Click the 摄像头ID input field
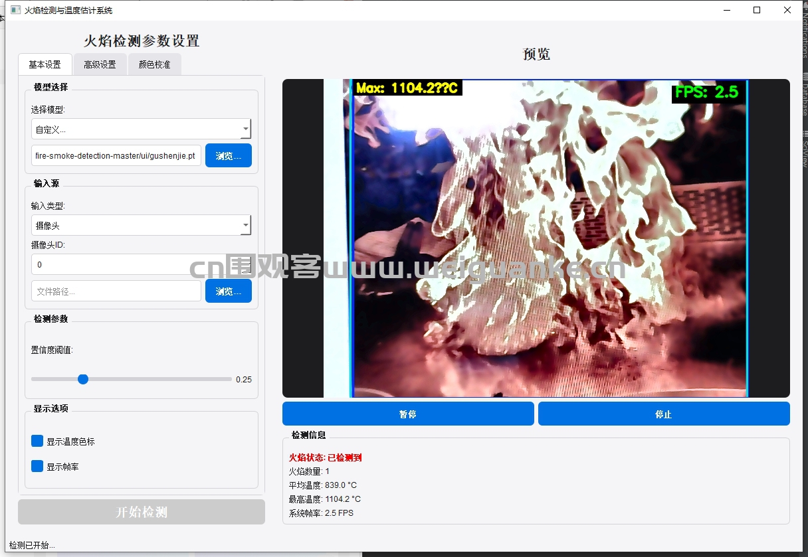The height and width of the screenshot is (557, 808). (141, 264)
